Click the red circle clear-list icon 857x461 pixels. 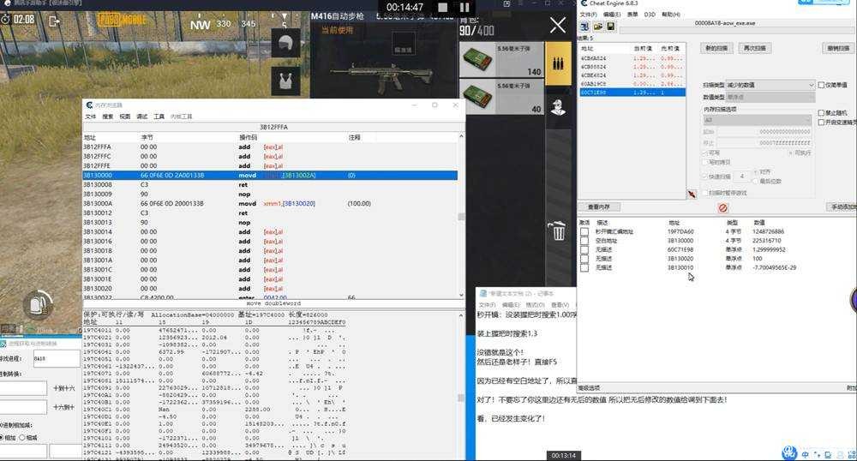coord(722,208)
